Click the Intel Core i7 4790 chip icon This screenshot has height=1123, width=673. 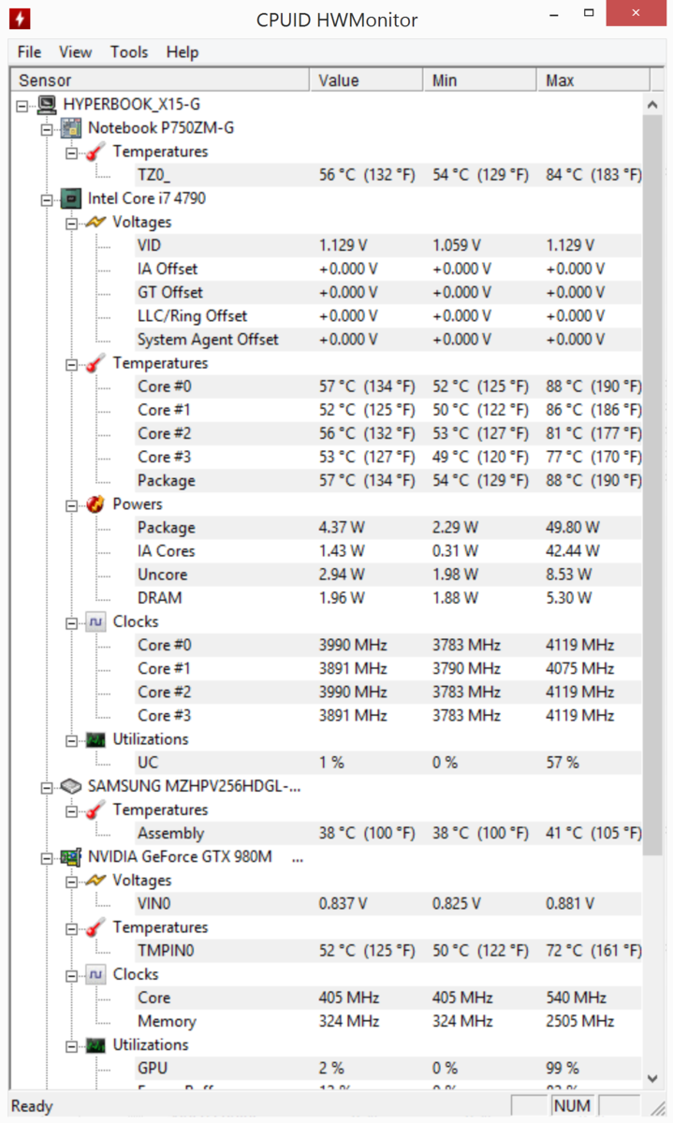coord(71,198)
